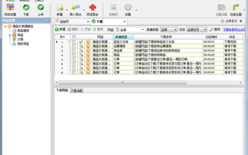248x155 pixels.
Task: Check the checkbox for row 6
Action: click(x=74, y=64)
